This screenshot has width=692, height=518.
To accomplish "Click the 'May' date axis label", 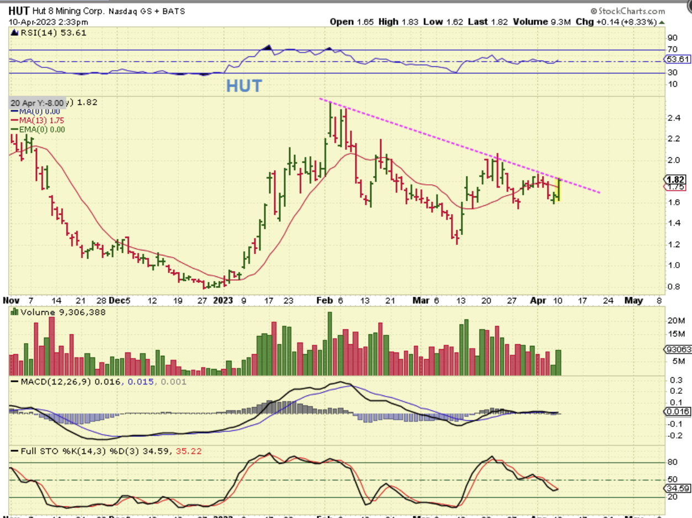I will click(632, 301).
